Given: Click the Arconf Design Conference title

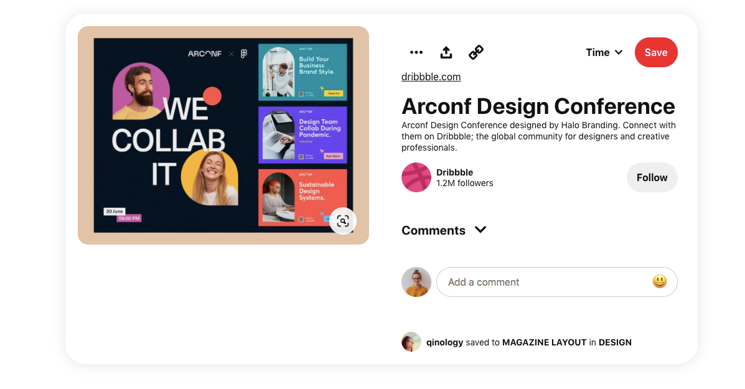Looking at the screenshot, I should [x=538, y=106].
